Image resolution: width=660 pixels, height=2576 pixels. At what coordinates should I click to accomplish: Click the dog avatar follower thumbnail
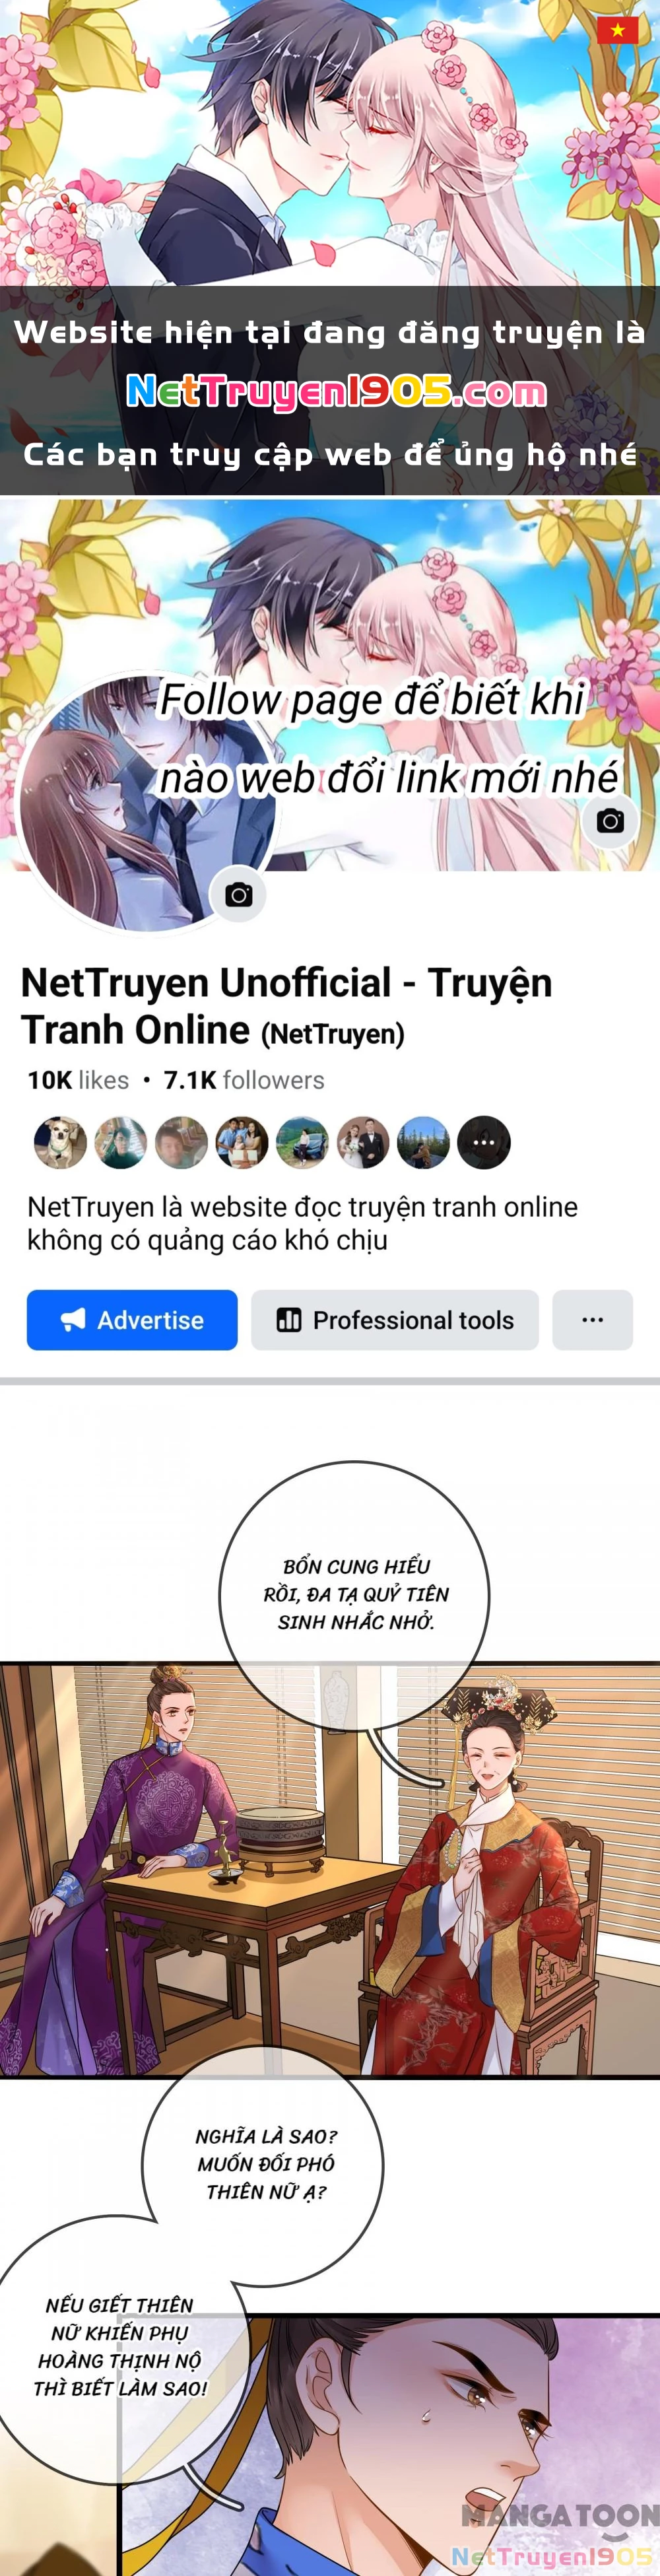pos(60,1142)
